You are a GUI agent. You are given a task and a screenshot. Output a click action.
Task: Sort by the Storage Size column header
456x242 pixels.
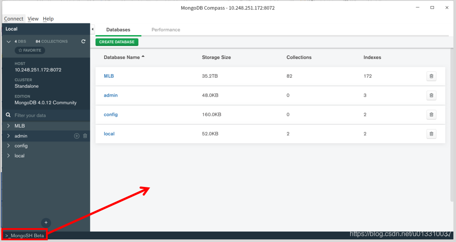tap(217, 57)
